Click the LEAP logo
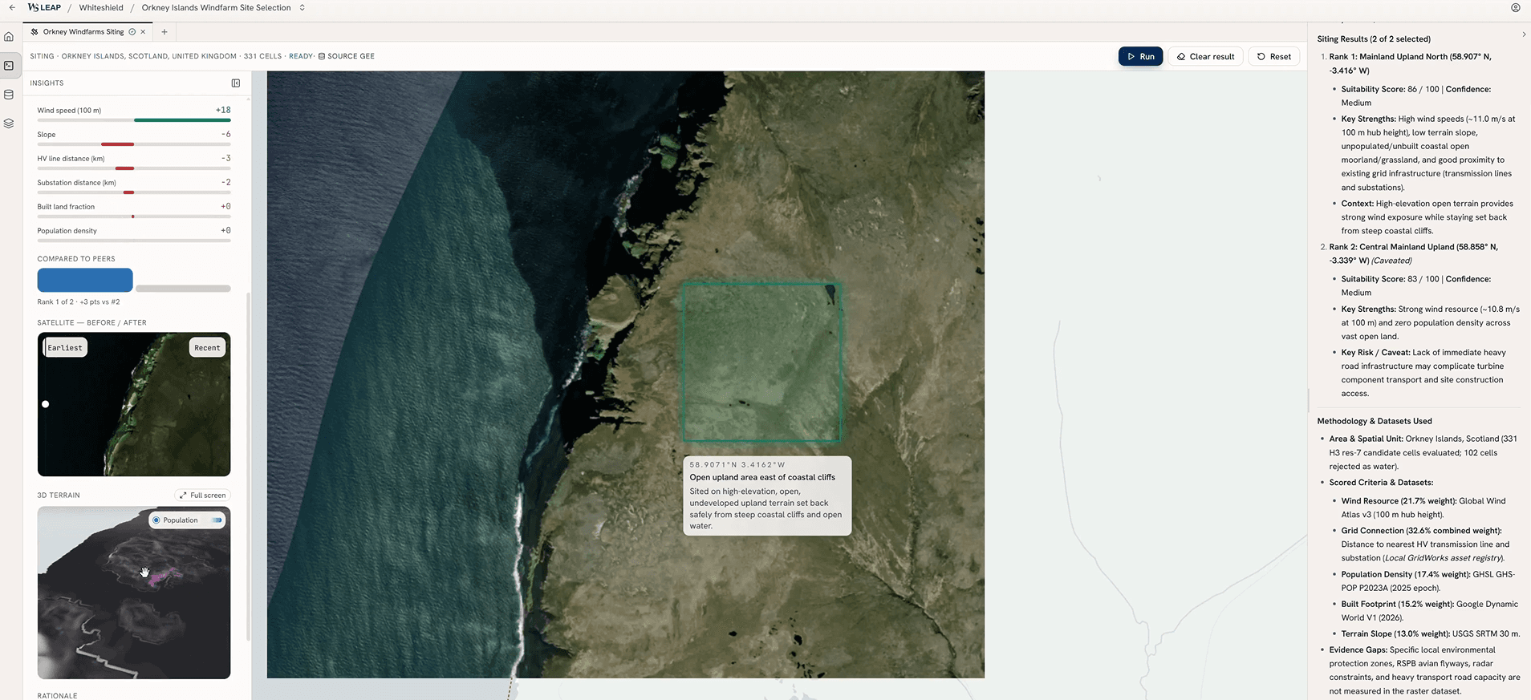1531x700 pixels. coord(44,8)
